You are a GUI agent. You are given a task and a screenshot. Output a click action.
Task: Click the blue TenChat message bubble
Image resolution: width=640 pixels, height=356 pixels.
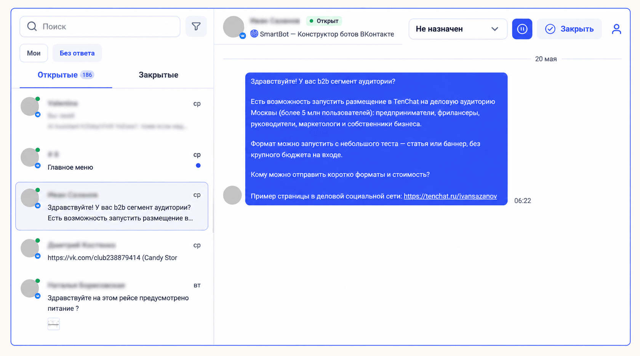(376, 139)
